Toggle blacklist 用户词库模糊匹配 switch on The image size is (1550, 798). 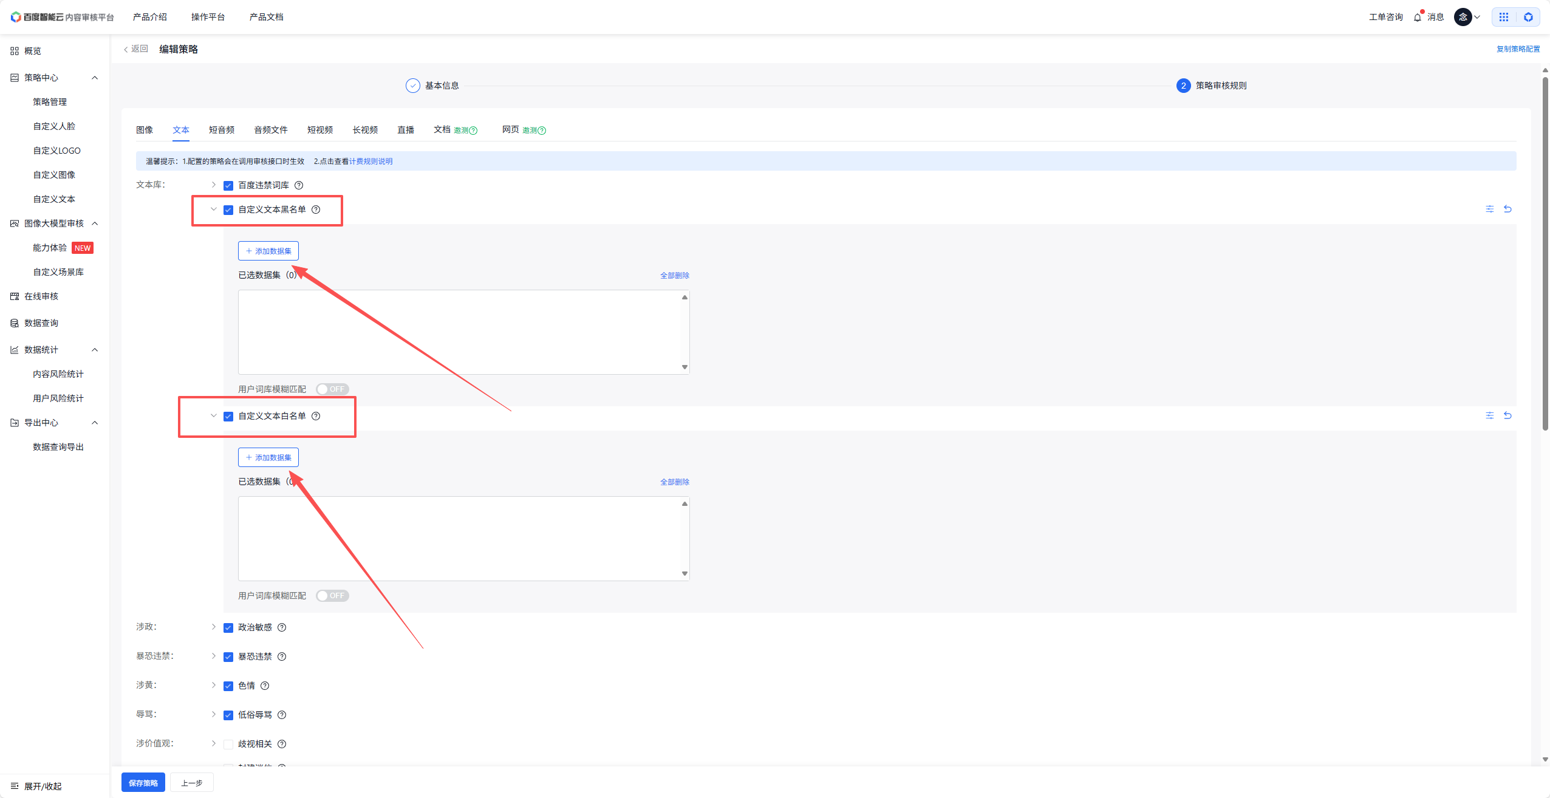332,389
